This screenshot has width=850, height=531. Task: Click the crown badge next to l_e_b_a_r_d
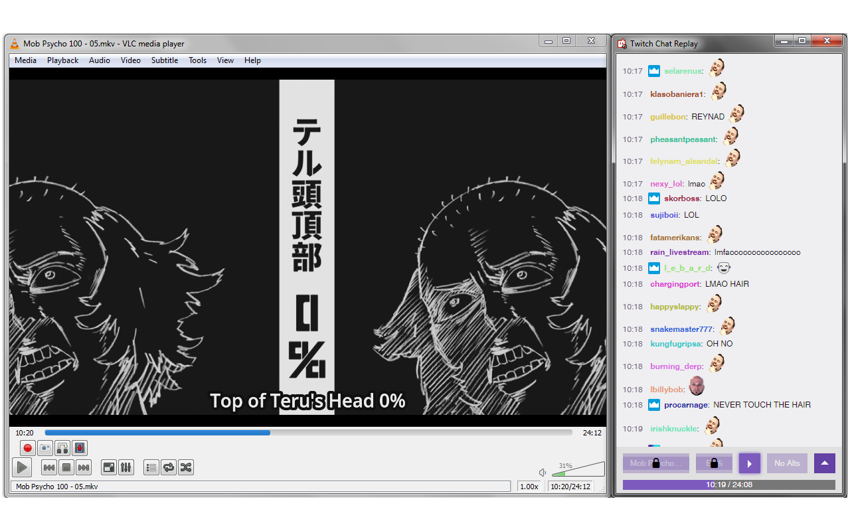point(654,268)
